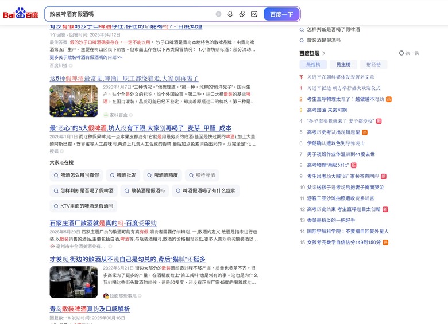The height and width of the screenshot is (324, 448).
Task: Open image search icon
Action: coord(254,14)
